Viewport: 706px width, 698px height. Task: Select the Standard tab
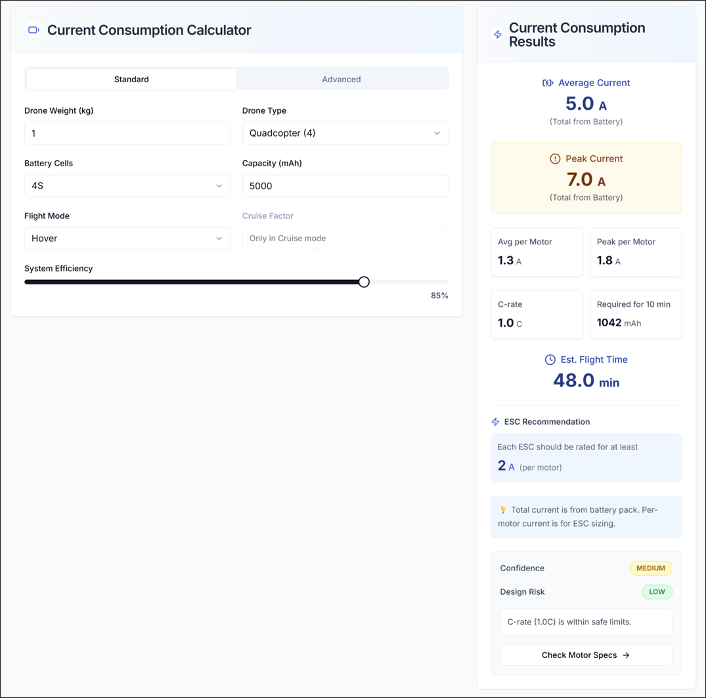coord(131,79)
